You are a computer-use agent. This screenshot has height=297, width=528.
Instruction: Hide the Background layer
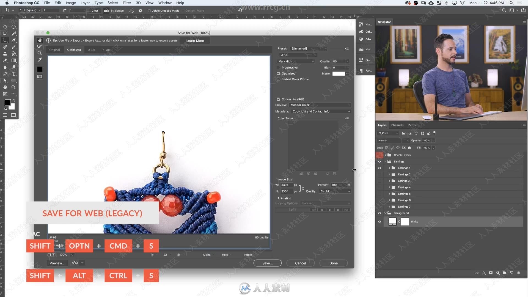[x=379, y=213]
